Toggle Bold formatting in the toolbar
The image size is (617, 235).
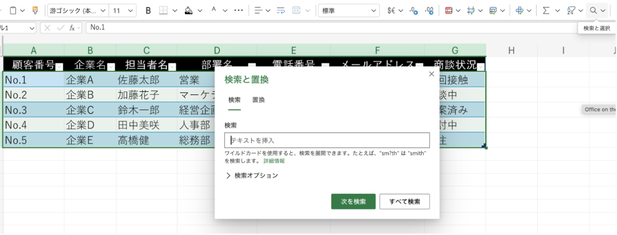point(148,11)
